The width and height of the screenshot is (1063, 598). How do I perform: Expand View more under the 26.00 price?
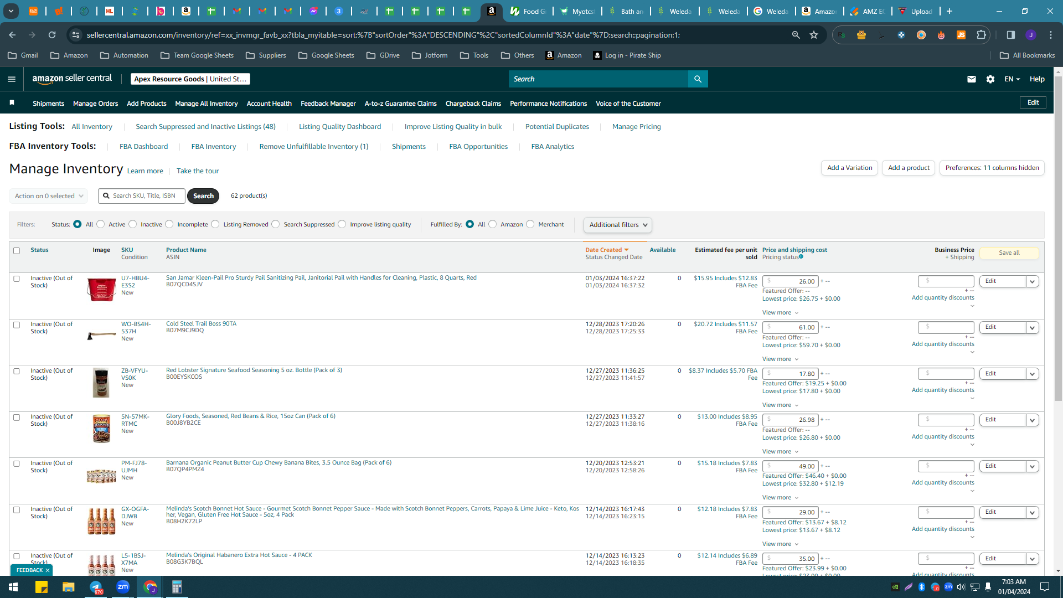click(x=780, y=313)
